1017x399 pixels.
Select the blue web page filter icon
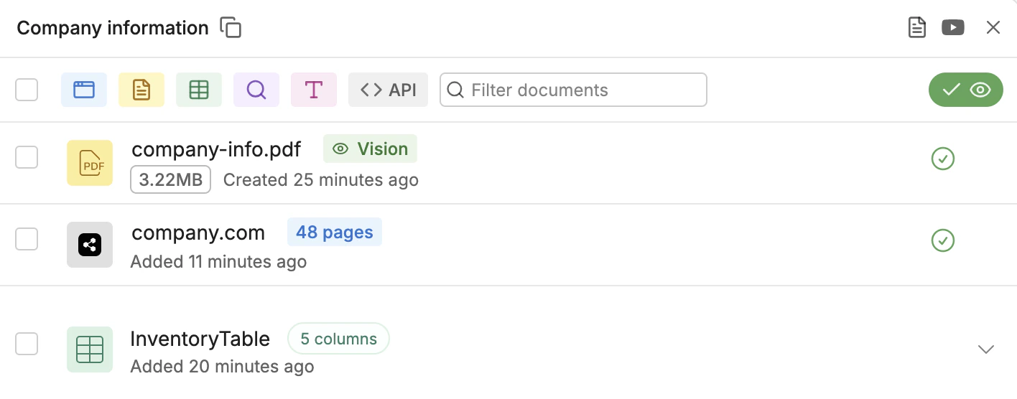tap(84, 90)
